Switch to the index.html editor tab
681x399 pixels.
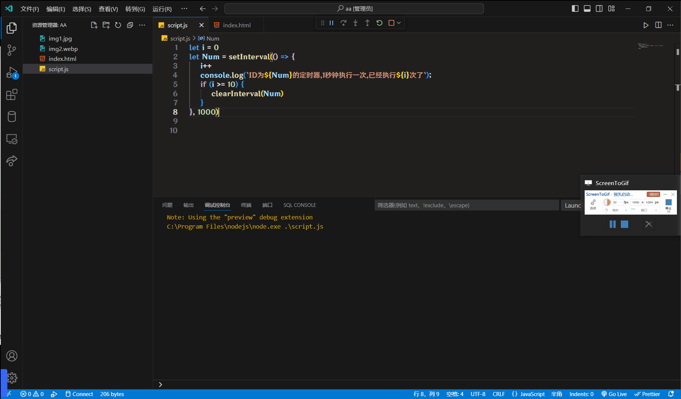click(237, 25)
